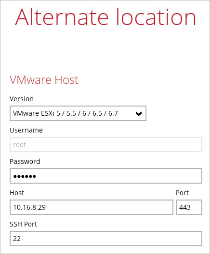
Task: Click the VMware Host section heading
Action: pos(44,80)
